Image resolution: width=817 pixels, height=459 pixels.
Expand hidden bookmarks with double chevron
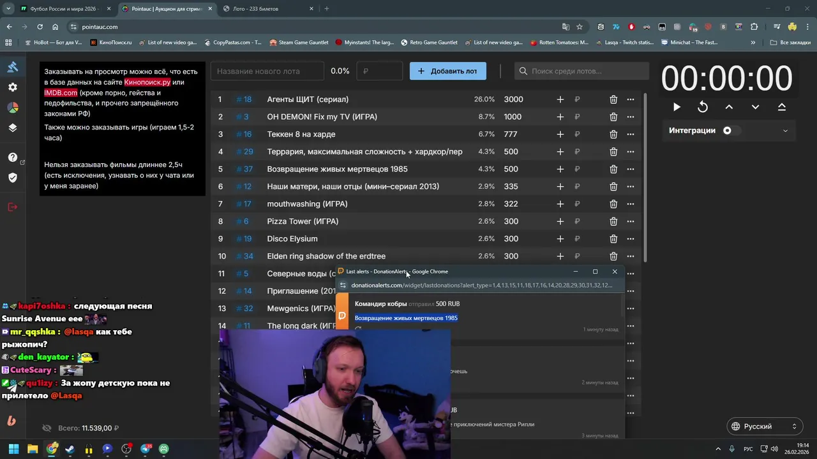(753, 43)
